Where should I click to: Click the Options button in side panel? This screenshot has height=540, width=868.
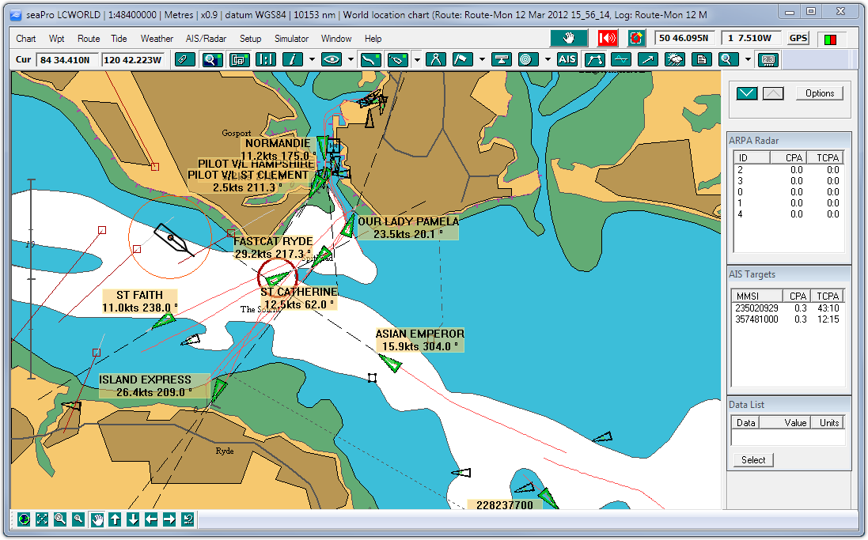pos(820,93)
